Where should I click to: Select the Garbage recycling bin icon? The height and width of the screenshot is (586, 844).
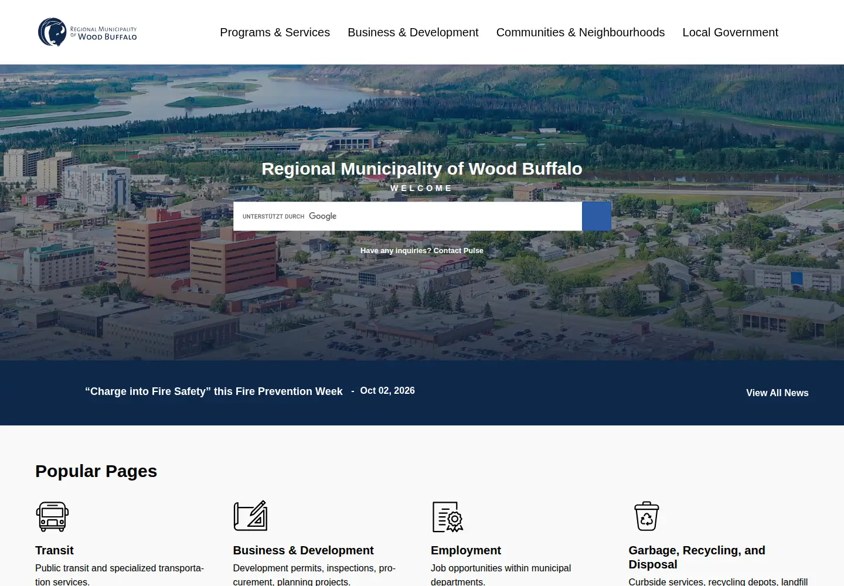tap(646, 516)
